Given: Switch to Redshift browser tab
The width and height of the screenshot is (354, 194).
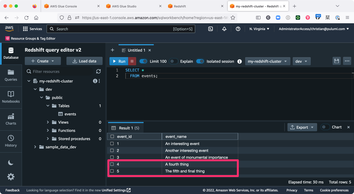Looking at the screenshot, I should (196, 6).
